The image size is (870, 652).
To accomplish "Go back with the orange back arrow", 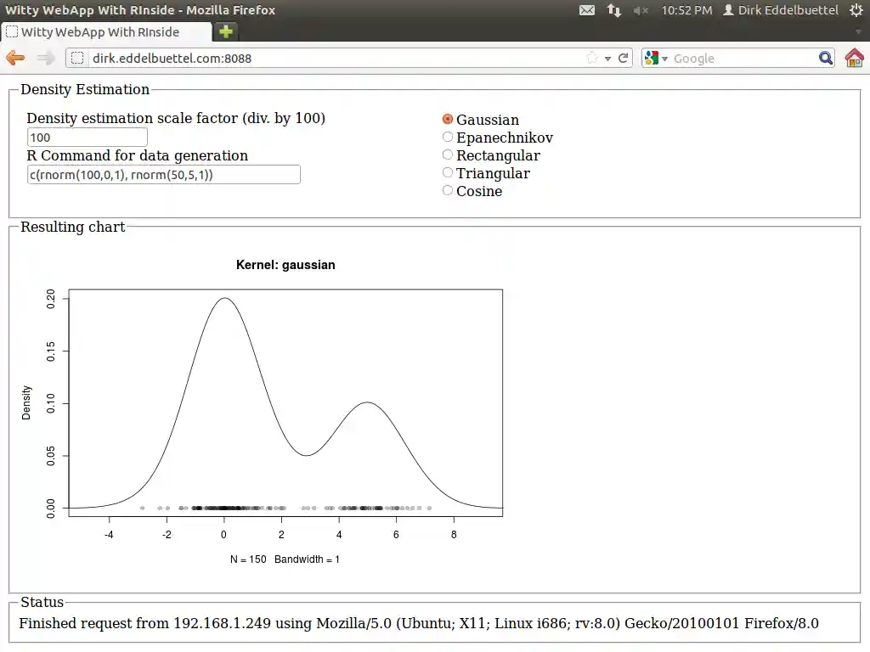I will coord(15,58).
